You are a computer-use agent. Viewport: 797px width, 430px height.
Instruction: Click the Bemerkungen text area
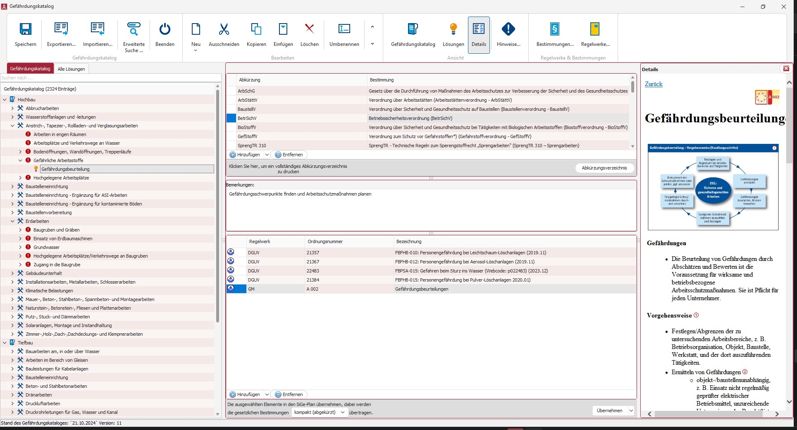[431, 210]
